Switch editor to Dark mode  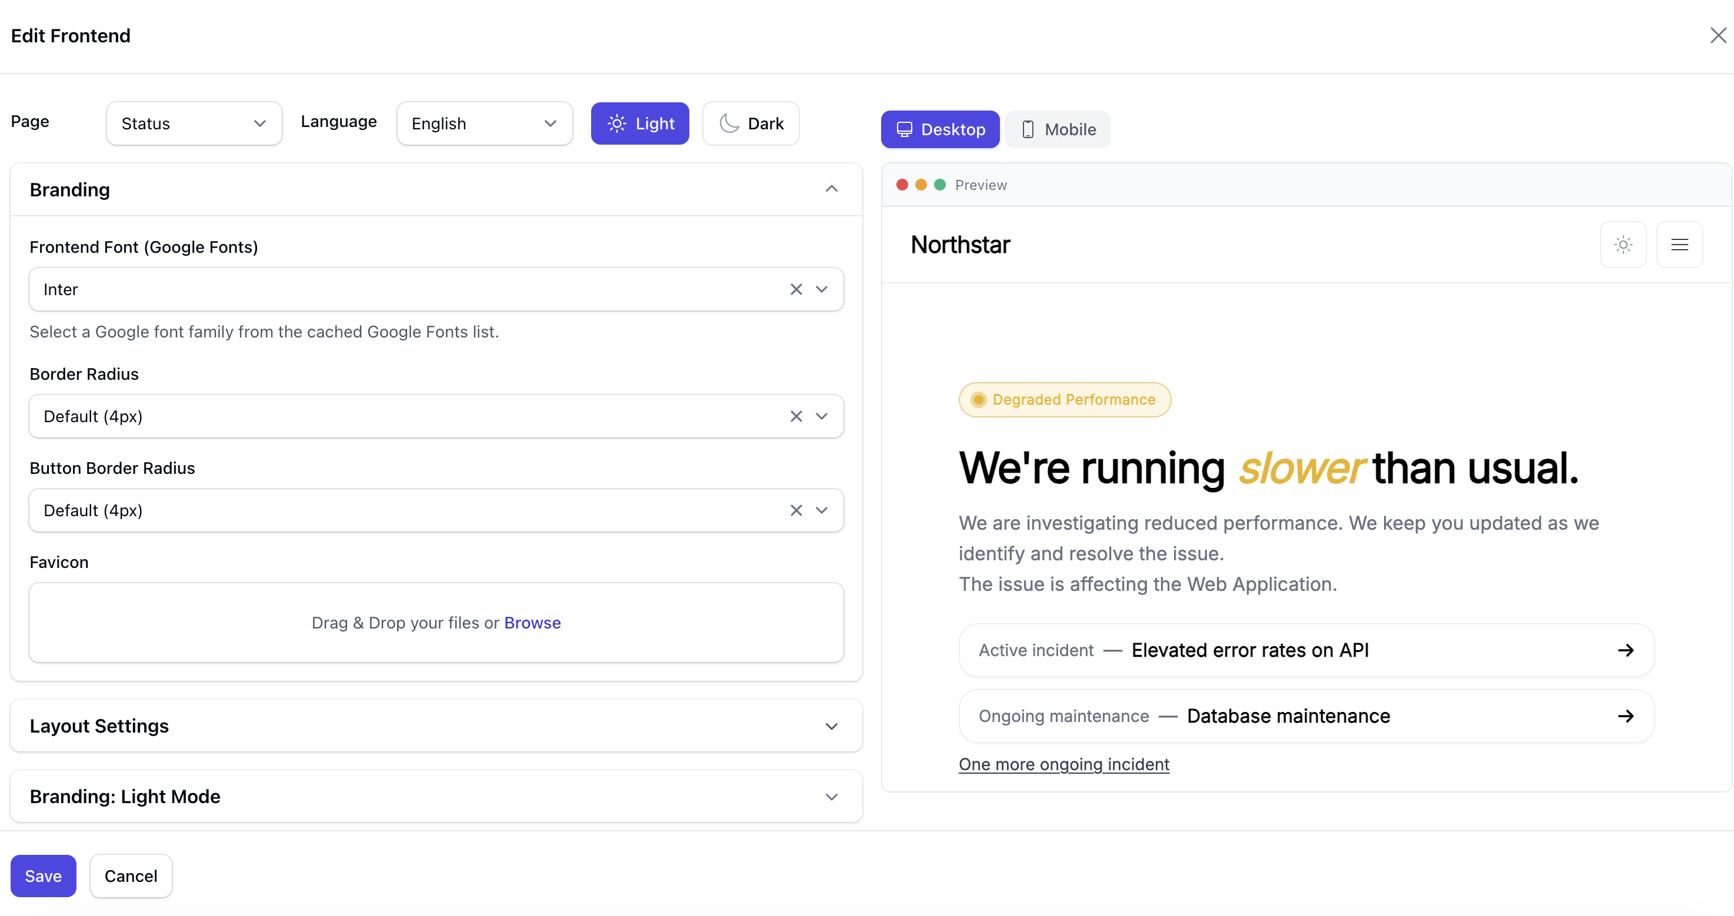pyautogui.click(x=751, y=123)
